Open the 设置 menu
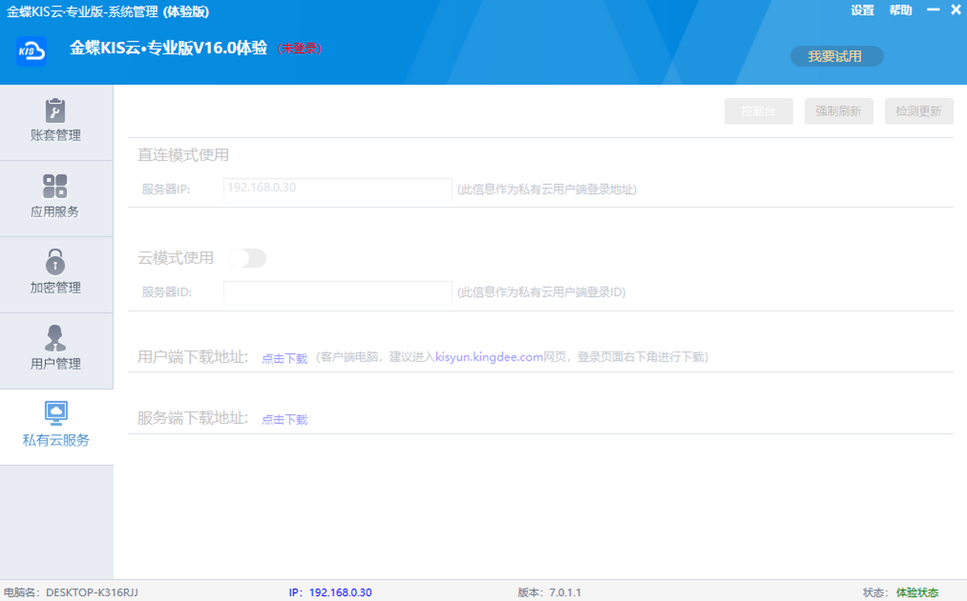 click(x=862, y=10)
